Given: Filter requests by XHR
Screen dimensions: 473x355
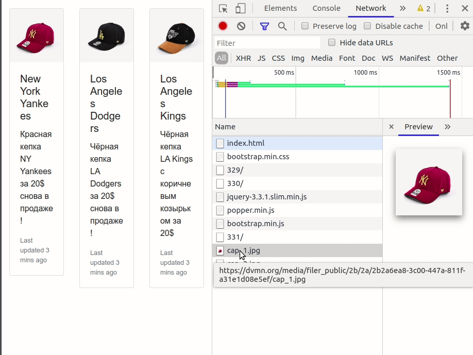Looking at the screenshot, I should click(x=243, y=58).
